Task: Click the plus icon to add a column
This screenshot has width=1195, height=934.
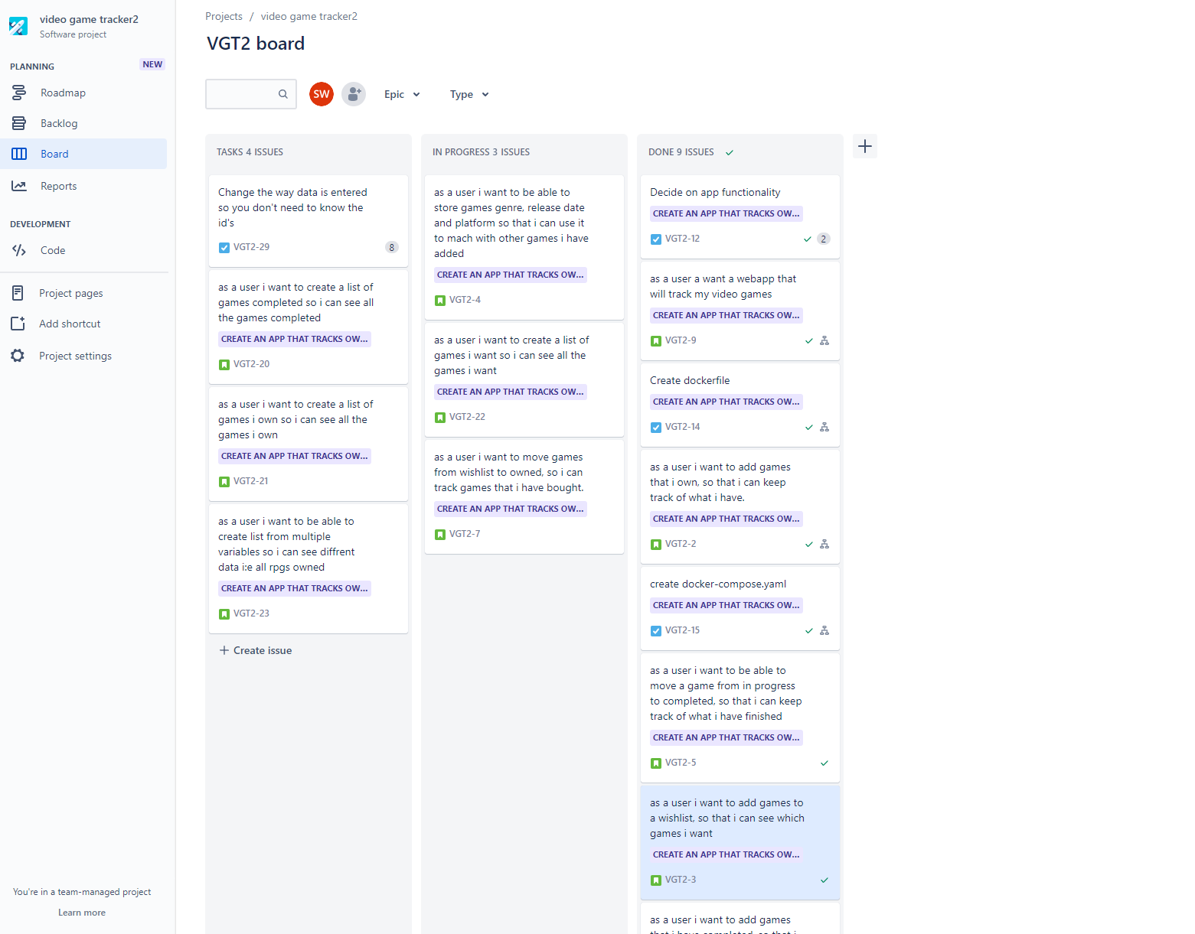Action: (865, 146)
